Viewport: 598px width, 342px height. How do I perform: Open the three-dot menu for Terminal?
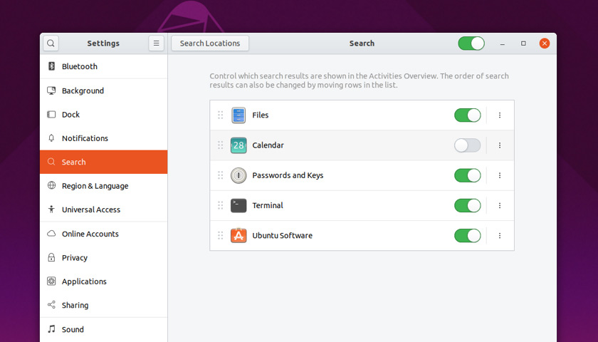[500, 205]
